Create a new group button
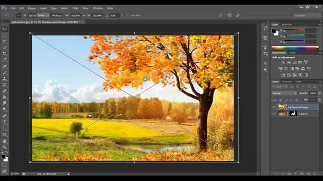The image size is (323, 181). tap(302, 174)
